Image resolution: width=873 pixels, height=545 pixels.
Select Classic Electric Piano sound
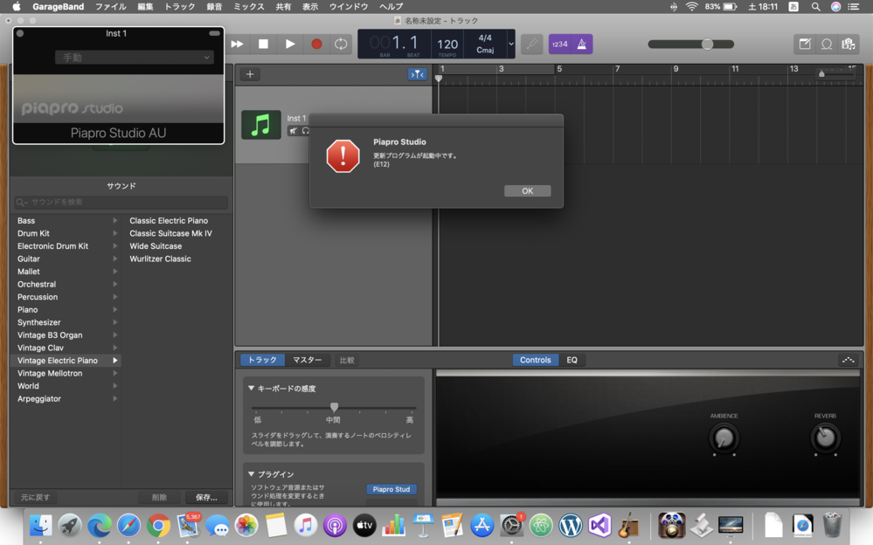[x=169, y=221]
